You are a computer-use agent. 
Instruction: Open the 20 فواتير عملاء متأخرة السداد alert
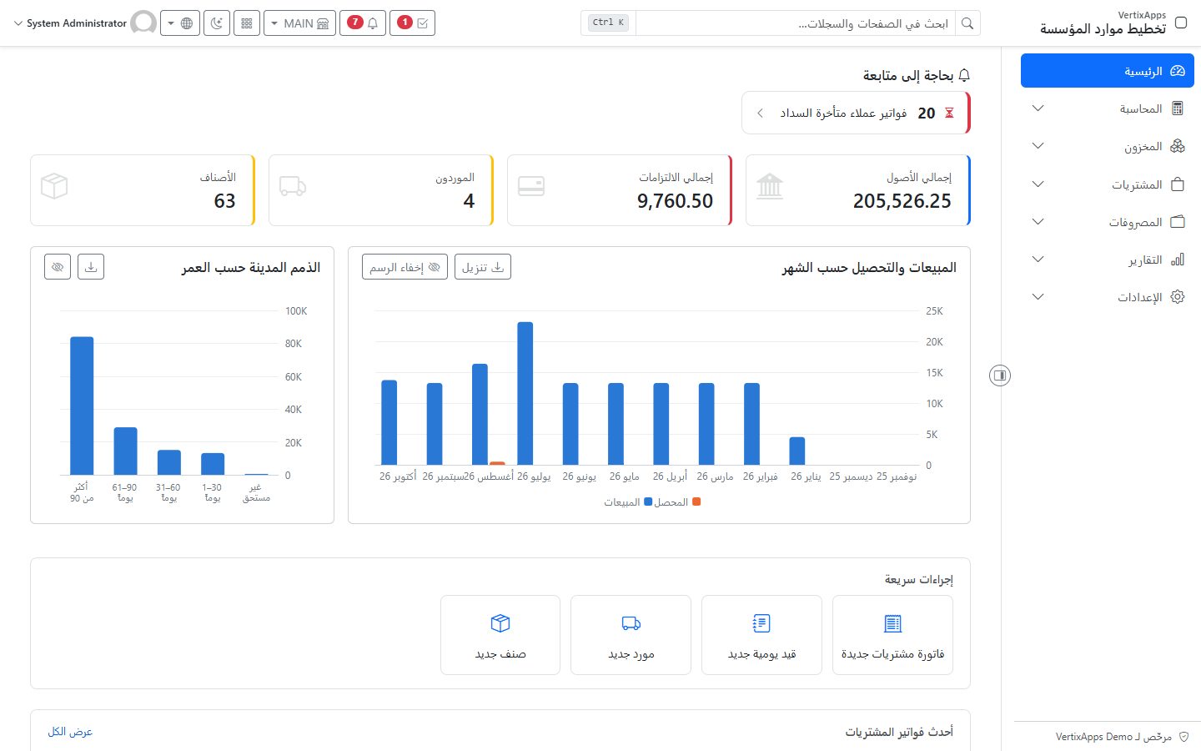tap(856, 113)
